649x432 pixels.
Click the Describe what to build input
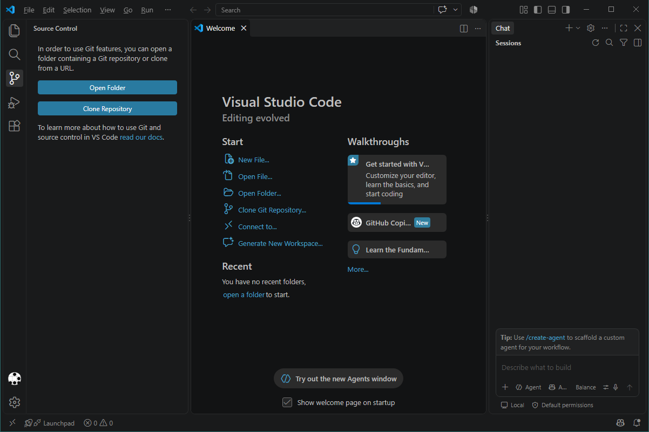(567, 367)
